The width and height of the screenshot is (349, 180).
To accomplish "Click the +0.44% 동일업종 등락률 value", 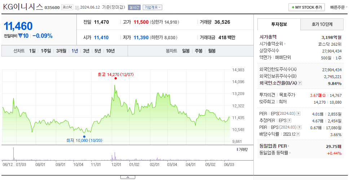I will coord(334,153).
